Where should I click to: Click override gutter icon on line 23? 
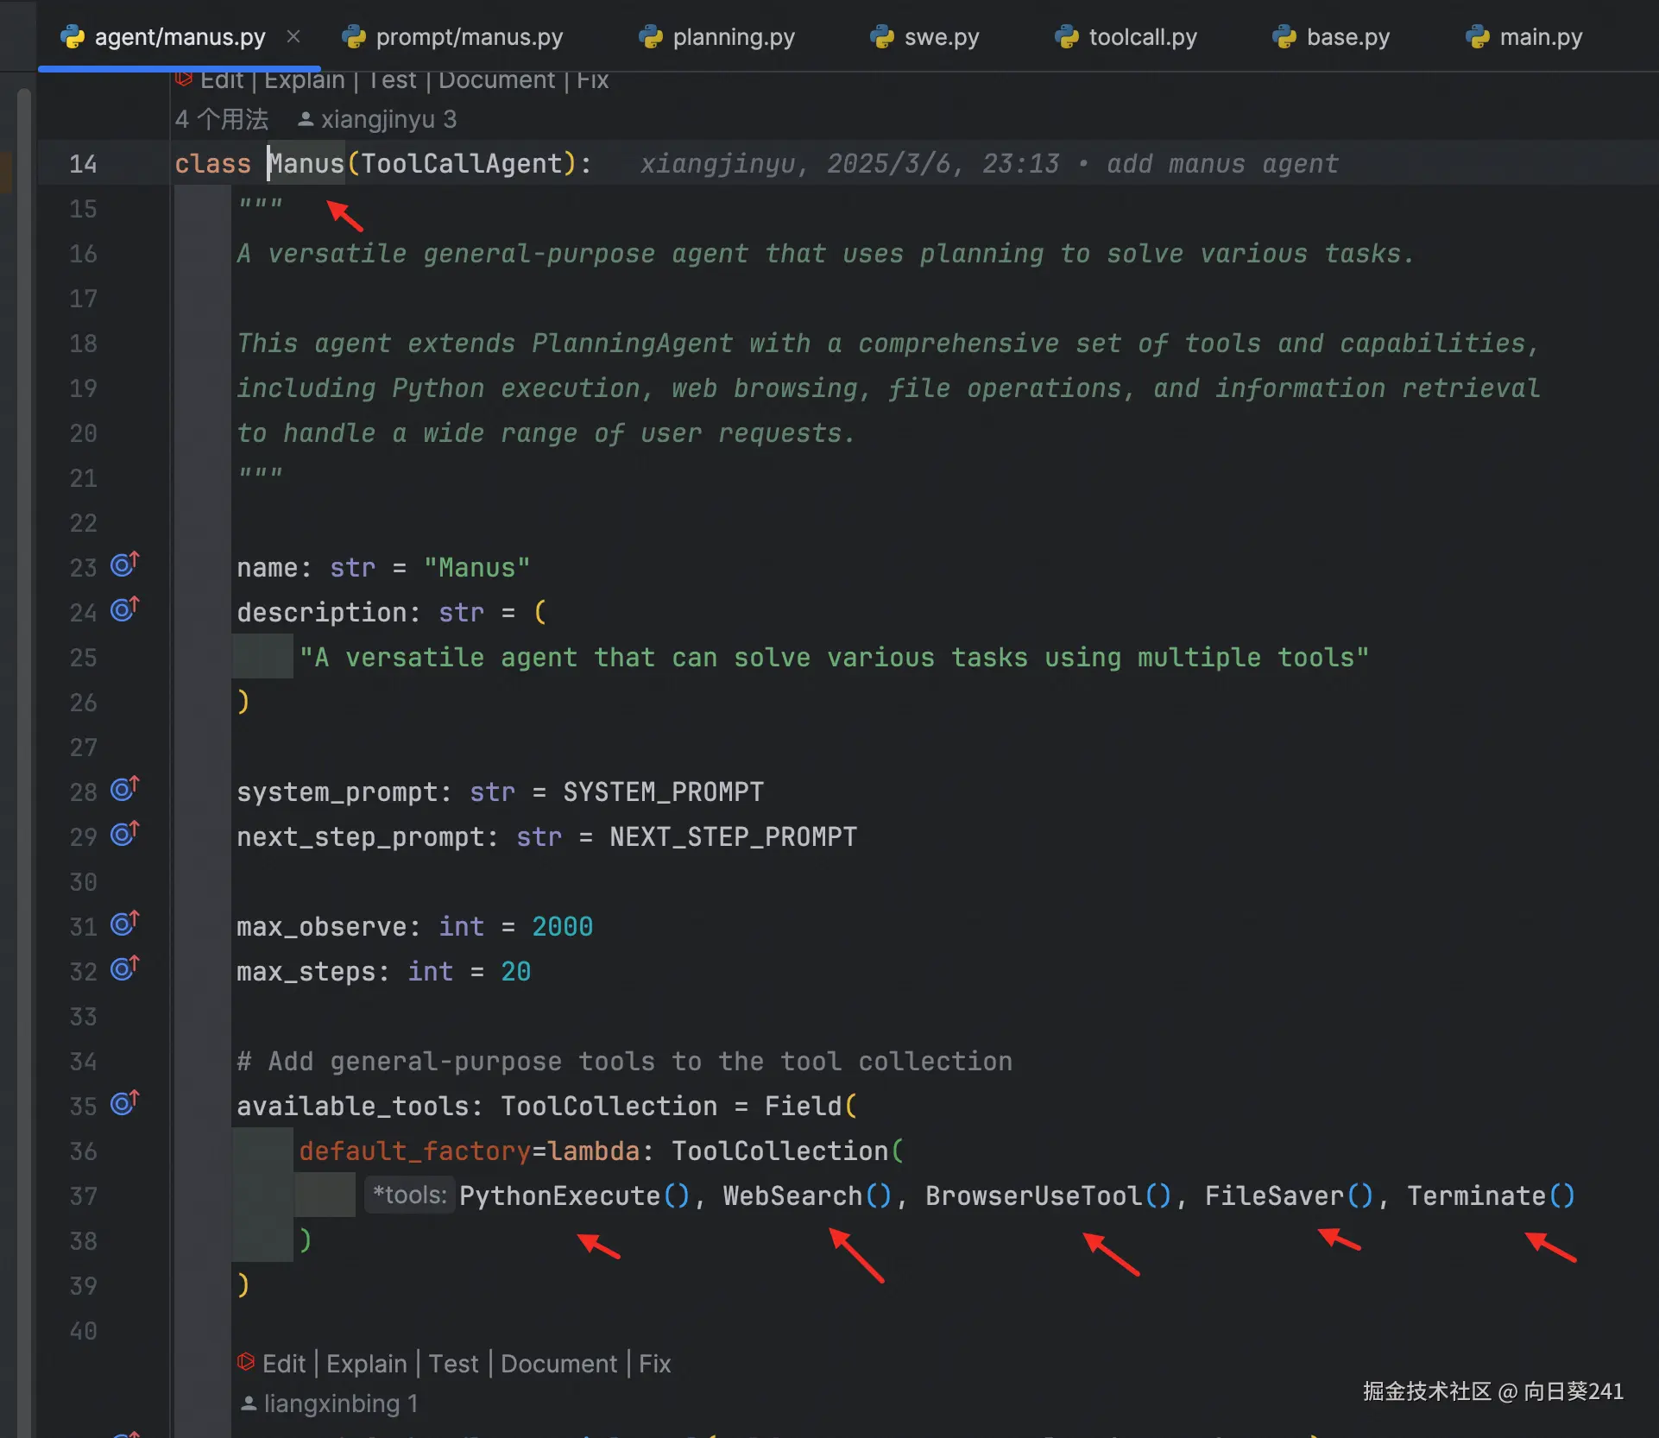coord(124,565)
